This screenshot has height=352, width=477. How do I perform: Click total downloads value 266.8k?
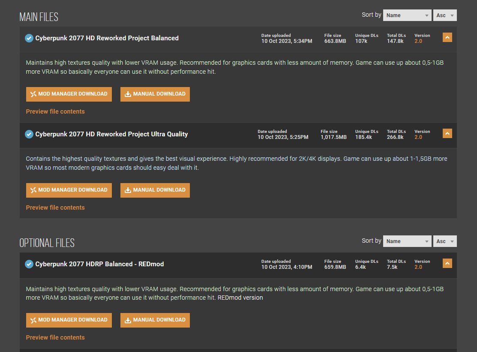395,137
